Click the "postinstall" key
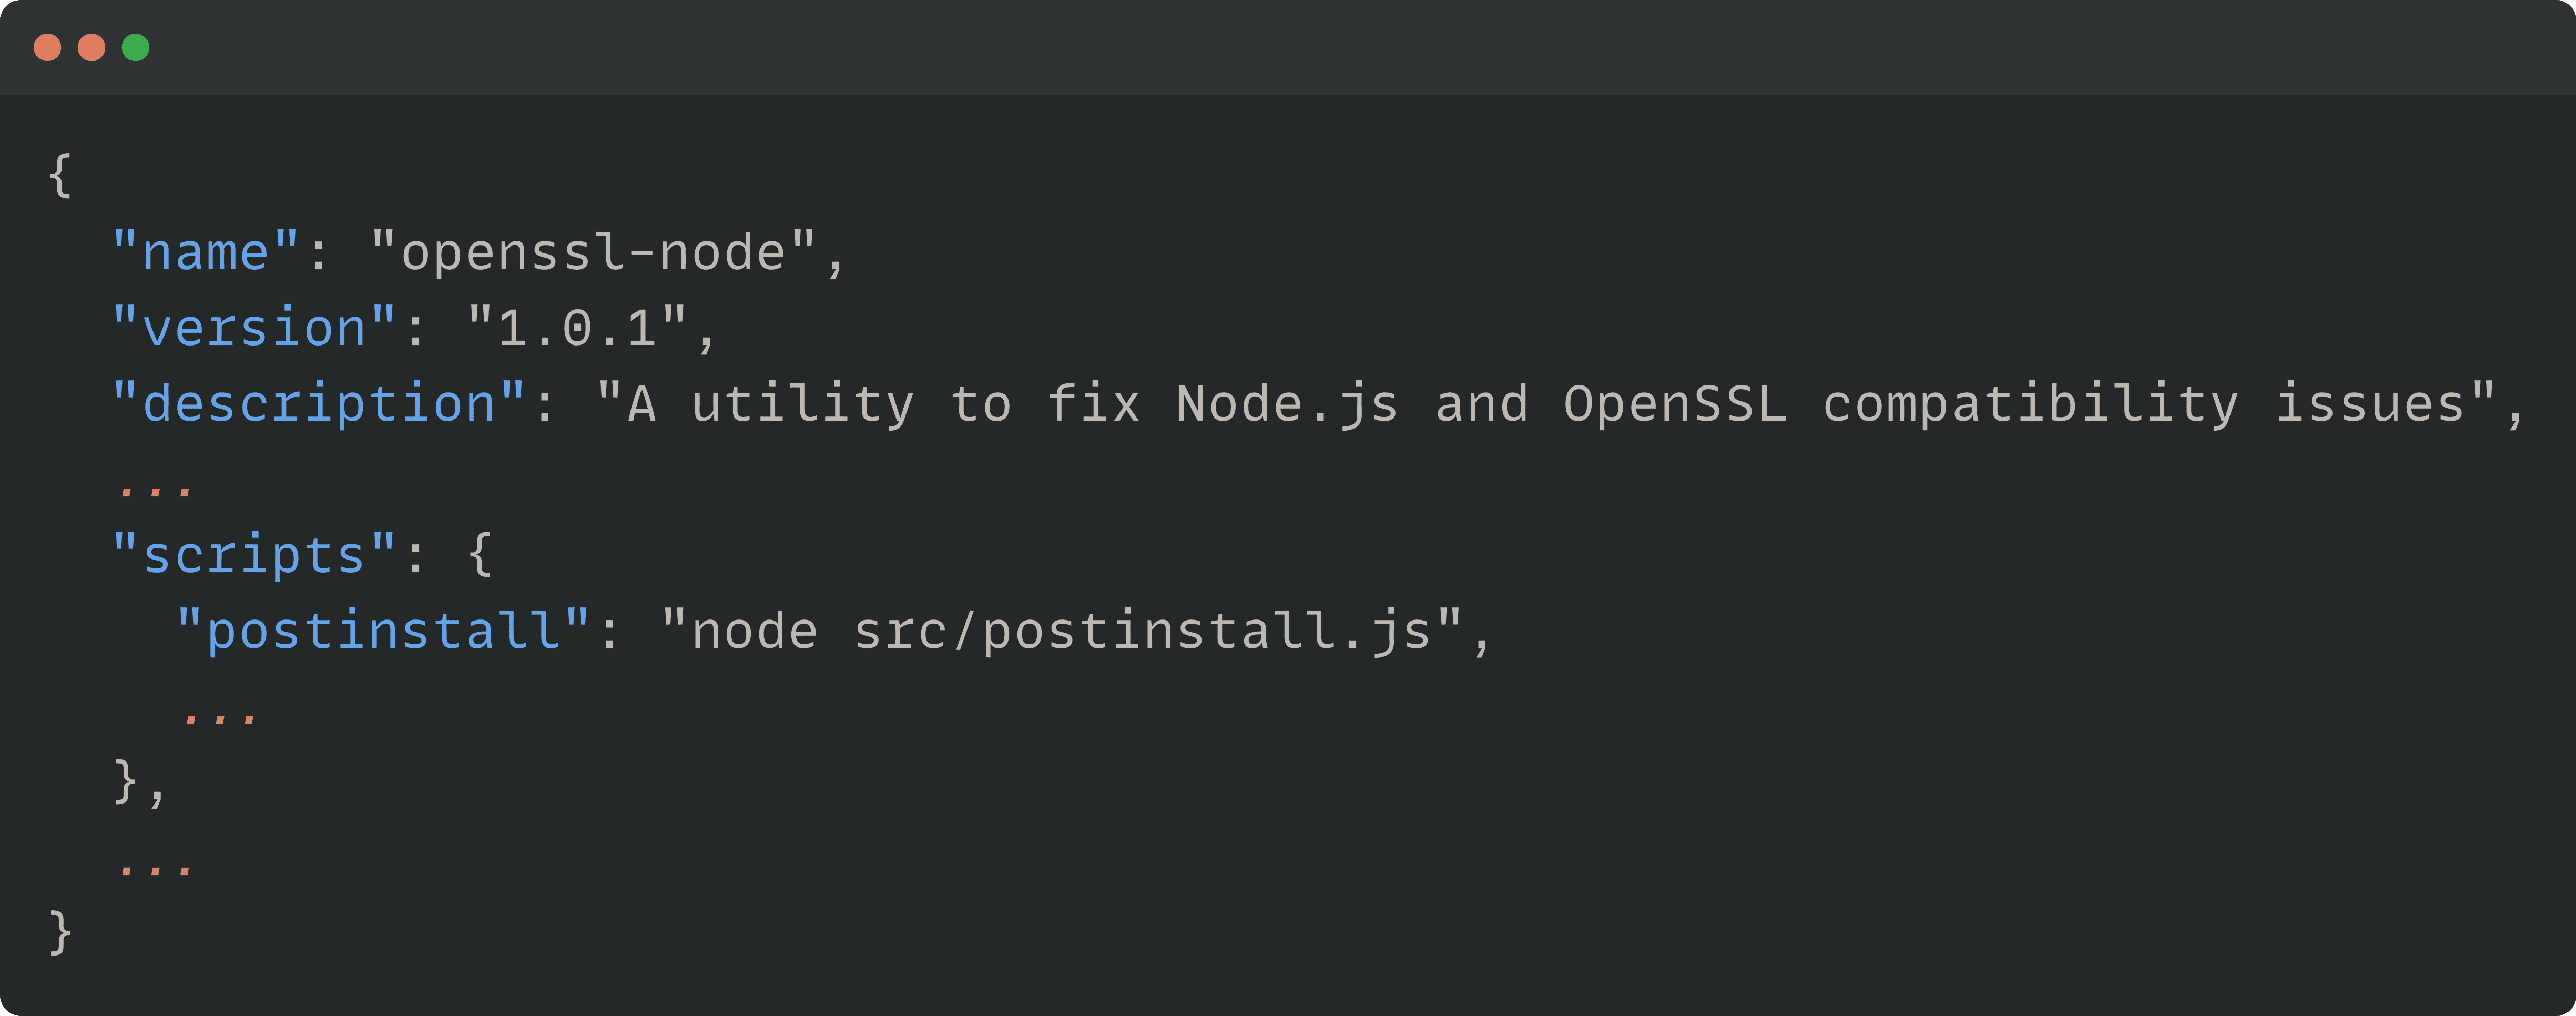The image size is (2576, 1016). pos(383,631)
